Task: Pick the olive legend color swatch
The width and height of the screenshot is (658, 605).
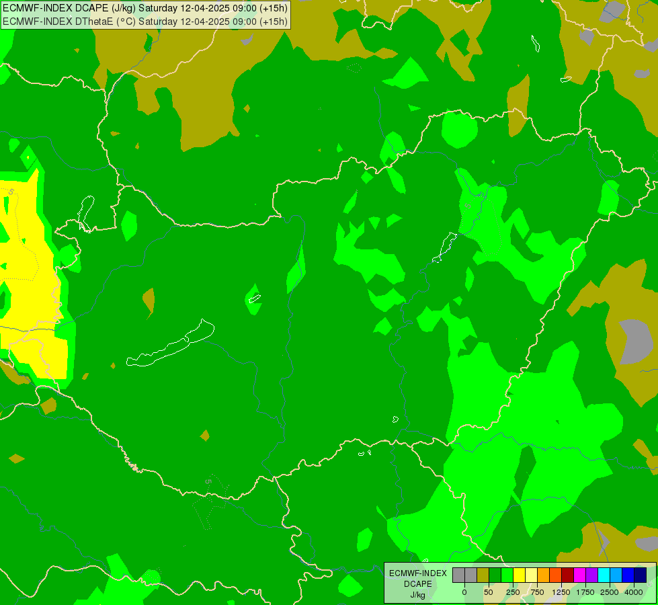Action: click(x=483, y=575)
